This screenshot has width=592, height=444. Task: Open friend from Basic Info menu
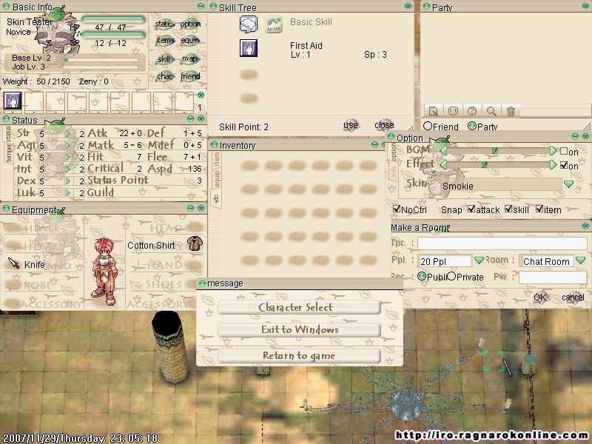tap(190, 76)
